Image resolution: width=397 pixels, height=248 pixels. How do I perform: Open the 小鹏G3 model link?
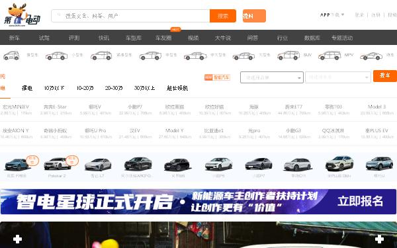click(x=293, y=130)
